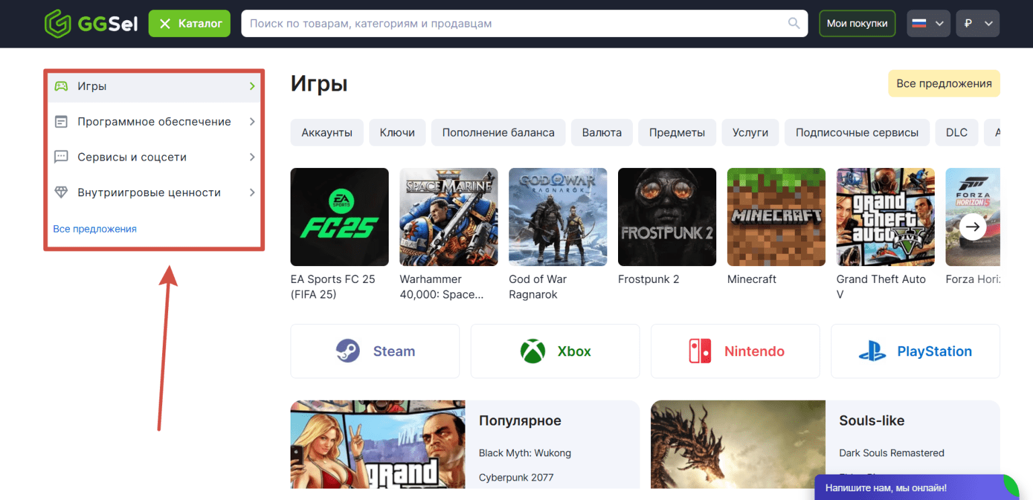Click the search magnifier icon

tap(794, 24)
